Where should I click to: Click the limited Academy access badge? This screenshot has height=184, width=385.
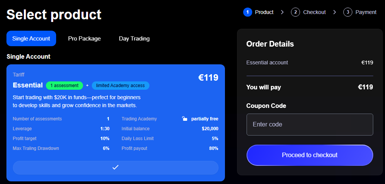coord(120,86)
